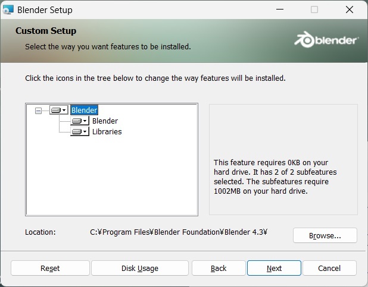Close the Blender Setup window
Screen dimensions: 368x287
(350, 10)
